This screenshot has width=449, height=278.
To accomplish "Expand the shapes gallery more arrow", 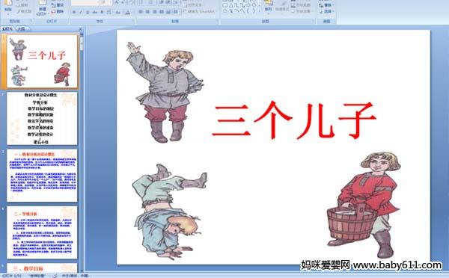I will (x=260, y=11).
